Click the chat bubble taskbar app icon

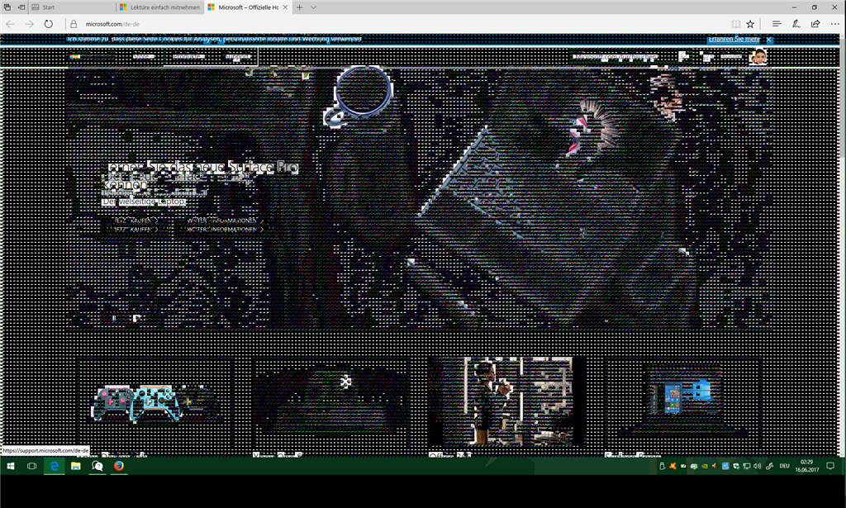[x=97, y=466]
